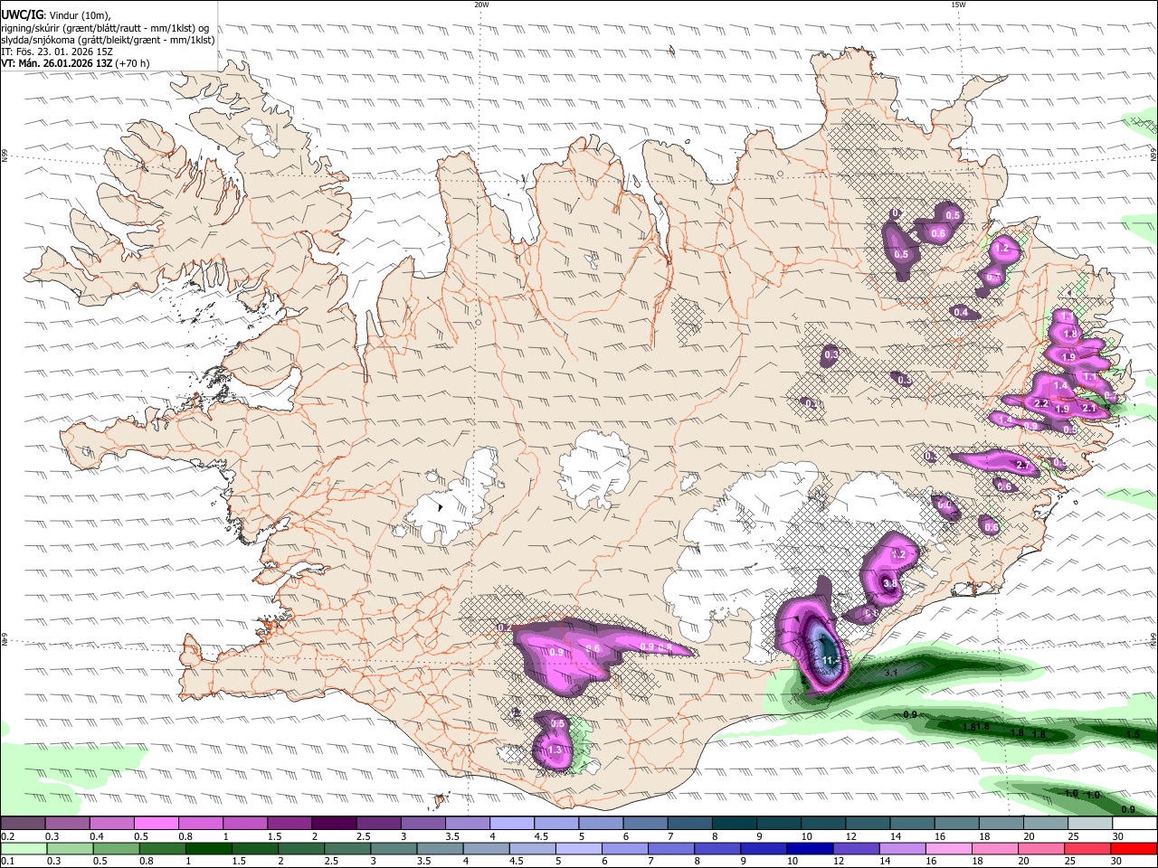Click the '3.8' snowfall value label
Screen dimensions: 1158x868
coord(889,584)
